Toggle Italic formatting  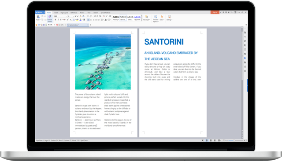click(x=58, y=19)
